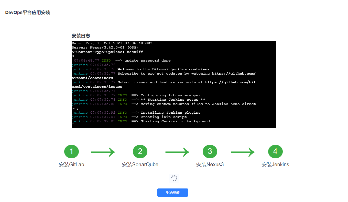
Task: Click the 'Subscribe to project updates' log line
Action: coord(164,74)
